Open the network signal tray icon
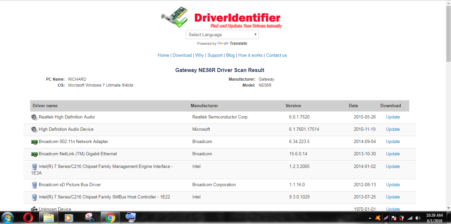 pyautogui.click(x=410, y=218)
